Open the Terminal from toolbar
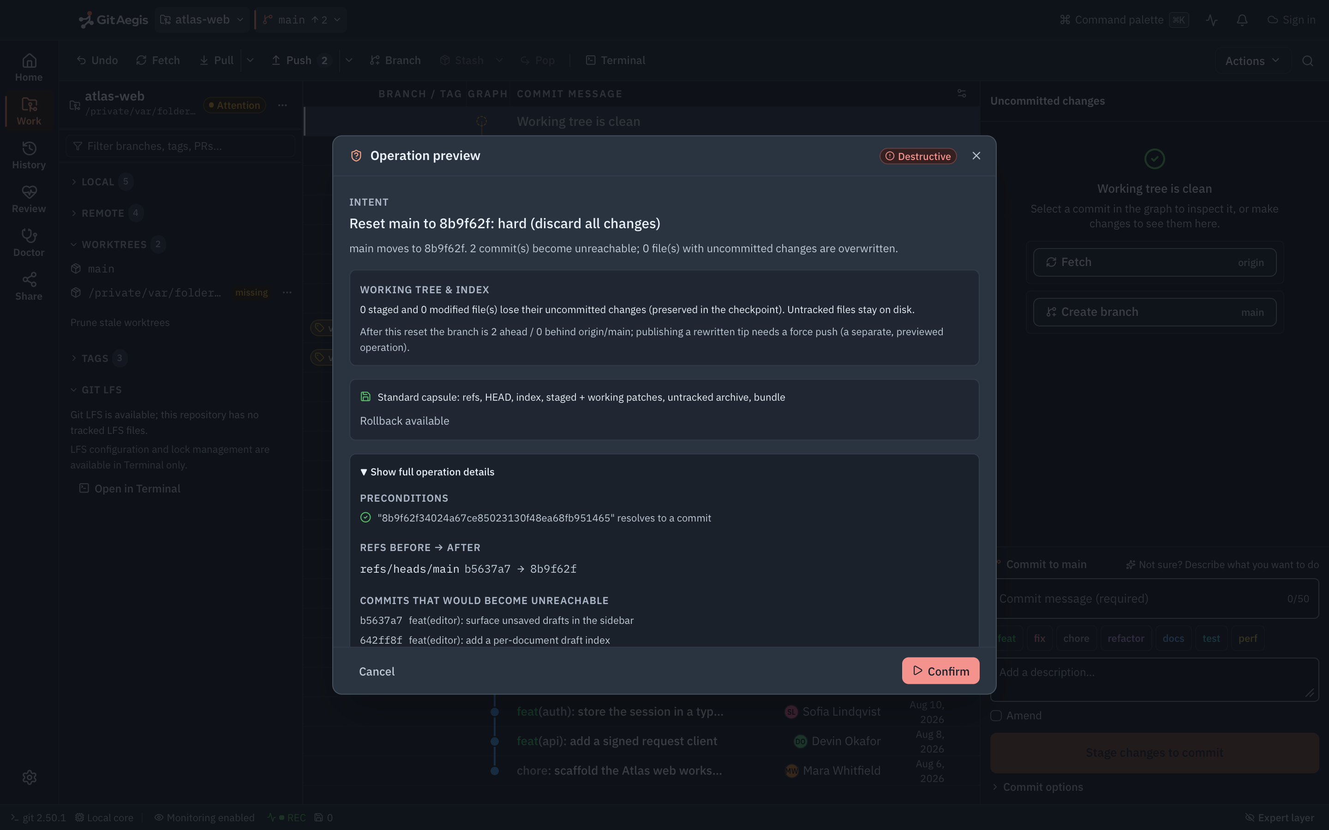The width and height of the screenshot is (1329, 830). point(615,60)
